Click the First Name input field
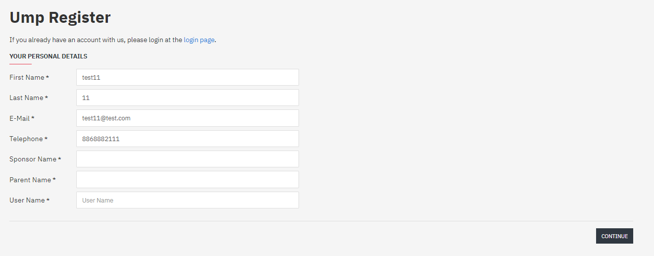This screenshot has width=654, height=256. click(x=187, y=77)
